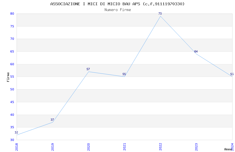Click the y-axis tick 45
The width and height of the screenshot is (235, 152).
pyautogui.click(x=12, y=102)
